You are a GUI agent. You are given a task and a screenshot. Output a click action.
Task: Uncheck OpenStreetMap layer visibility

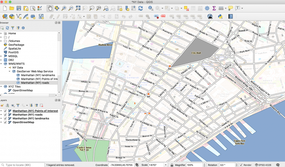point(5,122)
